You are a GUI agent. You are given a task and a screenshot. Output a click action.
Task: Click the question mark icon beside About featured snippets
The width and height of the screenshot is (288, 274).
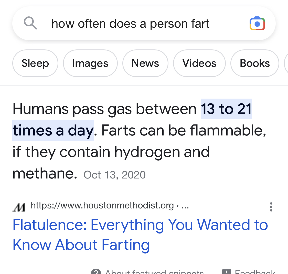tap(96, 272)
